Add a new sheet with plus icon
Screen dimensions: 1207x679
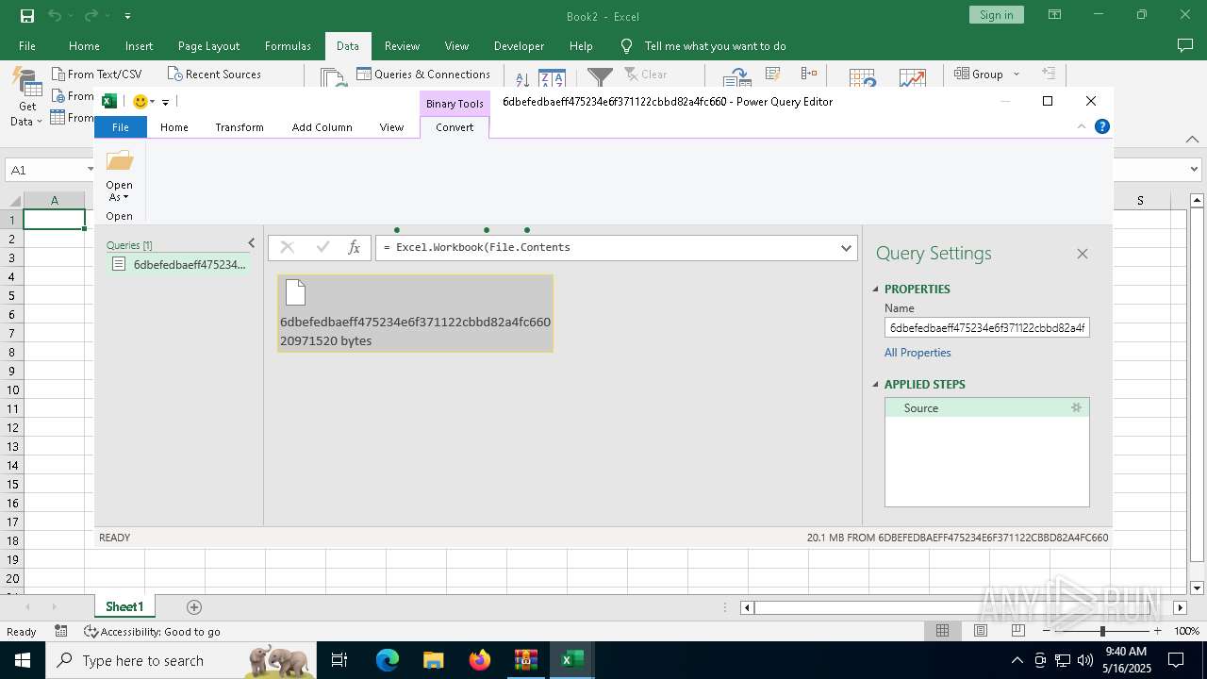point(194,607)
